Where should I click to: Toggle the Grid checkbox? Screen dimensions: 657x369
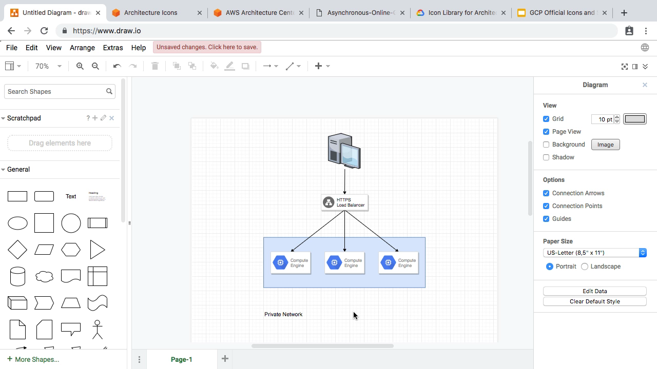546,119
